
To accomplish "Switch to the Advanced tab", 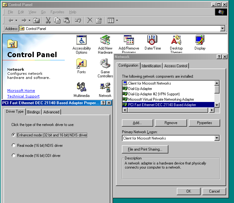I will click(51, 112).
